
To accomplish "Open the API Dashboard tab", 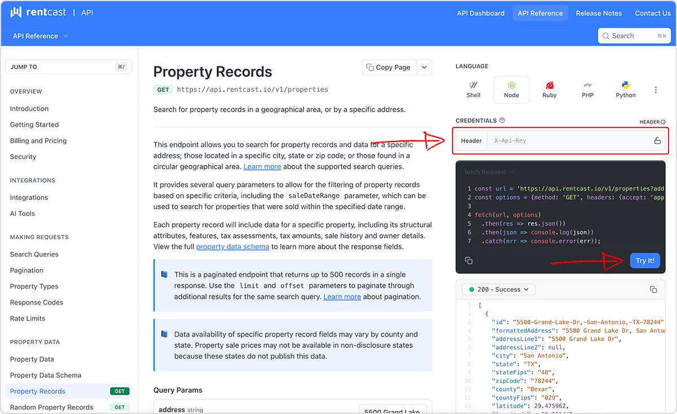I will [481, 13].
